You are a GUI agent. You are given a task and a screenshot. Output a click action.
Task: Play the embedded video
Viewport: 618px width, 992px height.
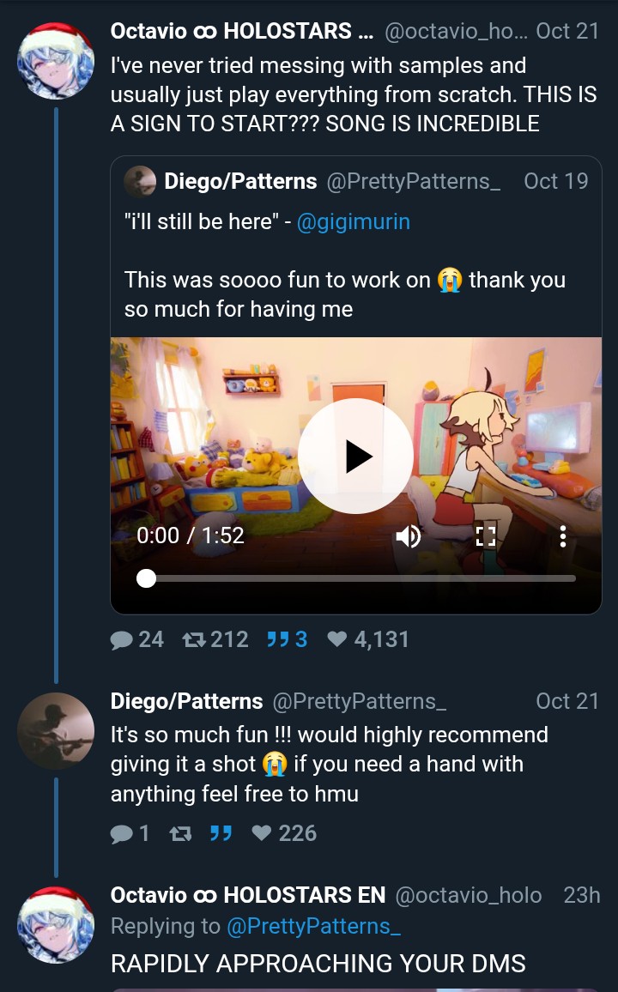pyautogui.click(x=355, y=457)
